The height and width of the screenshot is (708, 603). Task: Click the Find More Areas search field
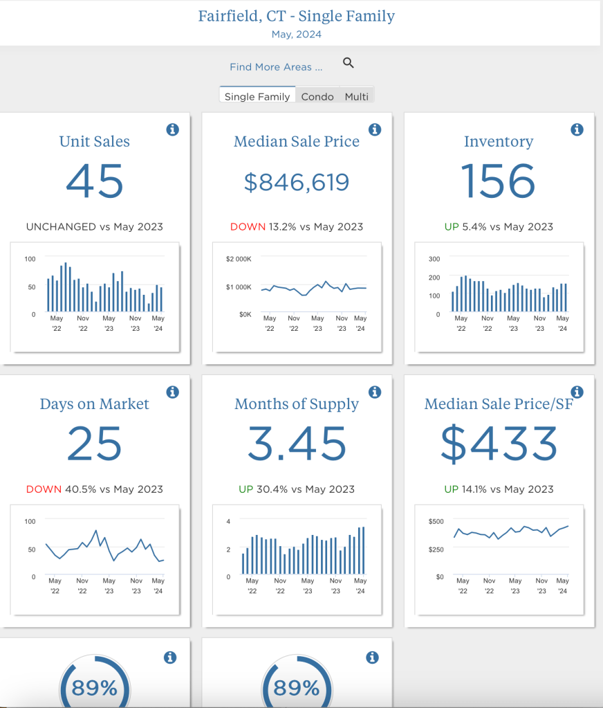coord(276,67)
